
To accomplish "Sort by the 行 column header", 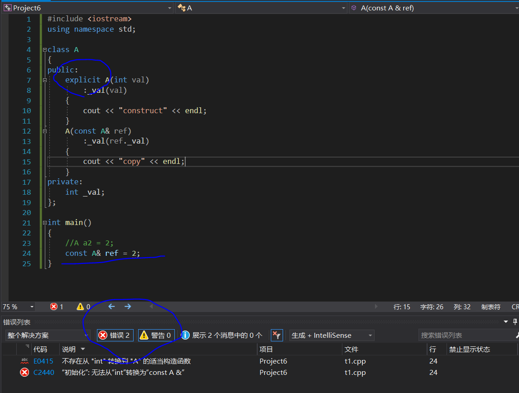I will (x=432, y=350).
